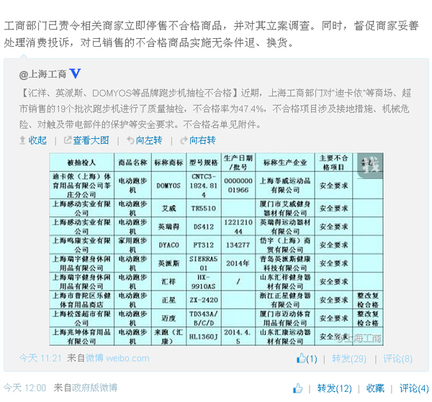Click 转发(12) to repost
Screen dimensions: 432x402
tap(335, 388)
